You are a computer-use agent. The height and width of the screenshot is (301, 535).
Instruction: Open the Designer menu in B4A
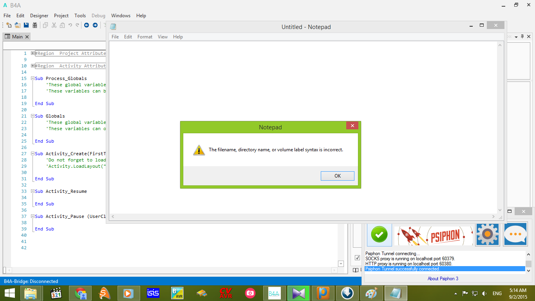point(39,16)
